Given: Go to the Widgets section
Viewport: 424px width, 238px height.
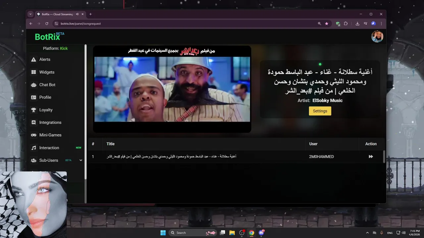Looking at the screenshot, I should (47, 72).
